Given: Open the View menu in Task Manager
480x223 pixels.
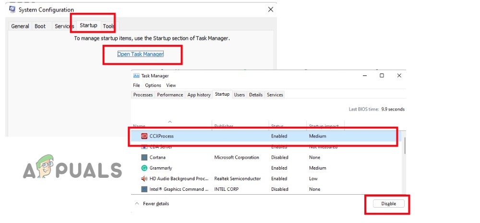Looking at the screenshot, I should (x=171, y=86).
